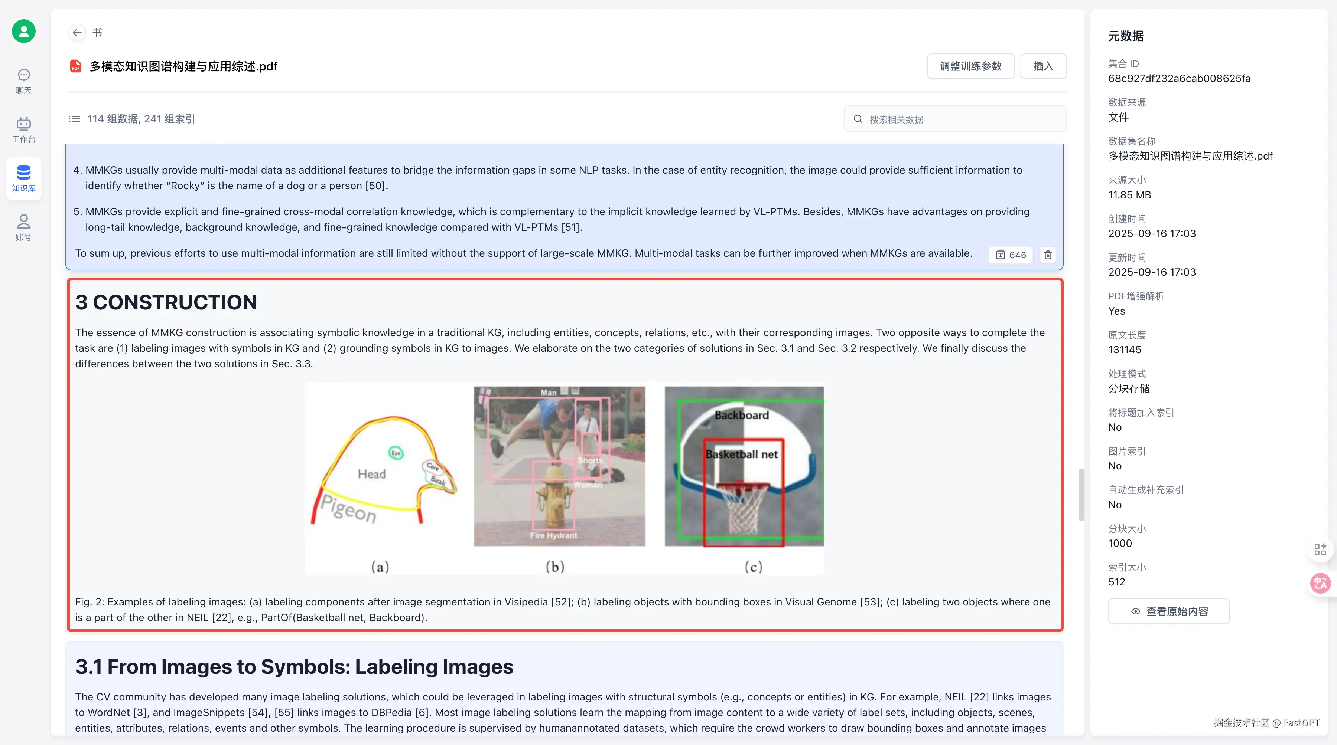Open the 聊天 chat section

[23, 81]
